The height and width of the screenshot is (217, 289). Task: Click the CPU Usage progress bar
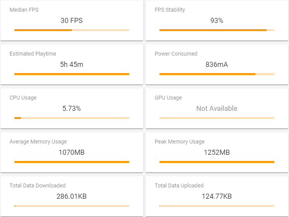72,118
